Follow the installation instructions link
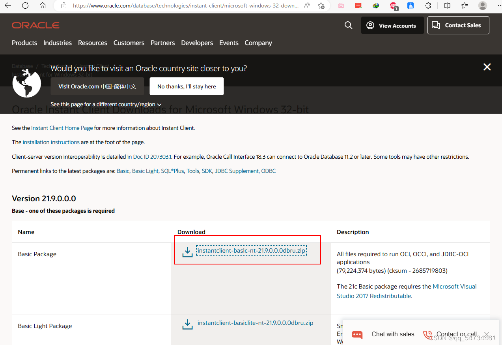Image resolution: width=502 pixels, height=345 pixels. (51, 142)
